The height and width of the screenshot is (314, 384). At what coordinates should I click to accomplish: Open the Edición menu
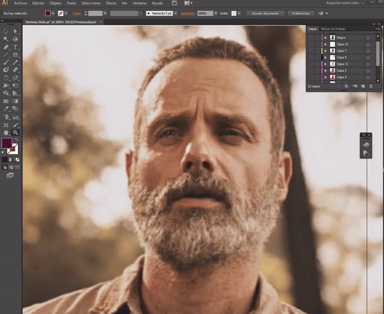[x=38, y=3]
